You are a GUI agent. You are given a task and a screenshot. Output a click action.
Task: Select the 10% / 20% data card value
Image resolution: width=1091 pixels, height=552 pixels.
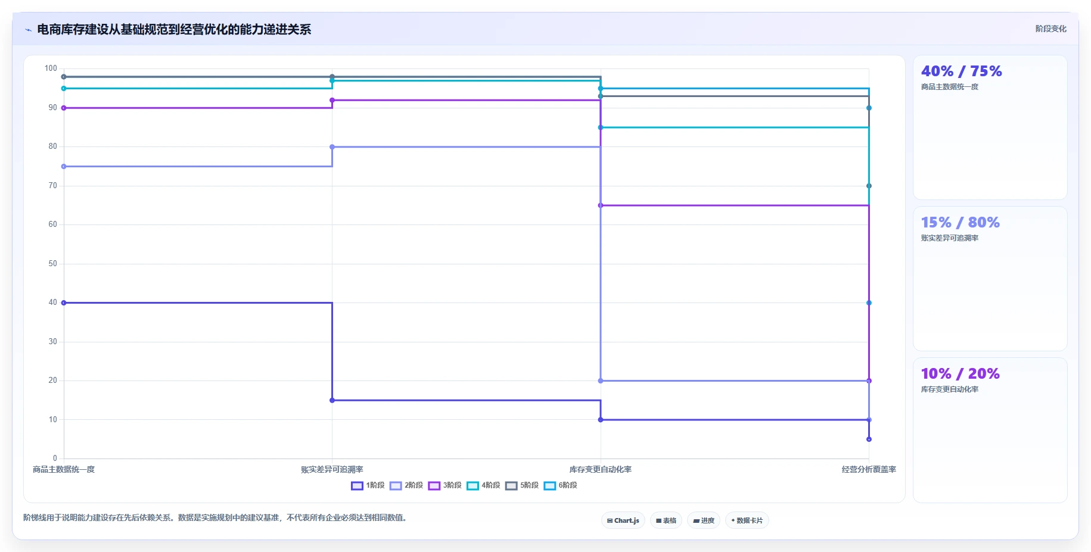click(x=960, y=374)
